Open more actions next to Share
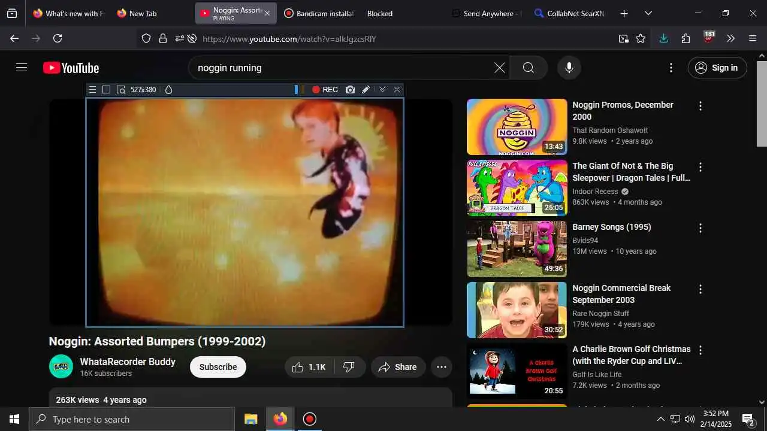 (x=442, y=367)
